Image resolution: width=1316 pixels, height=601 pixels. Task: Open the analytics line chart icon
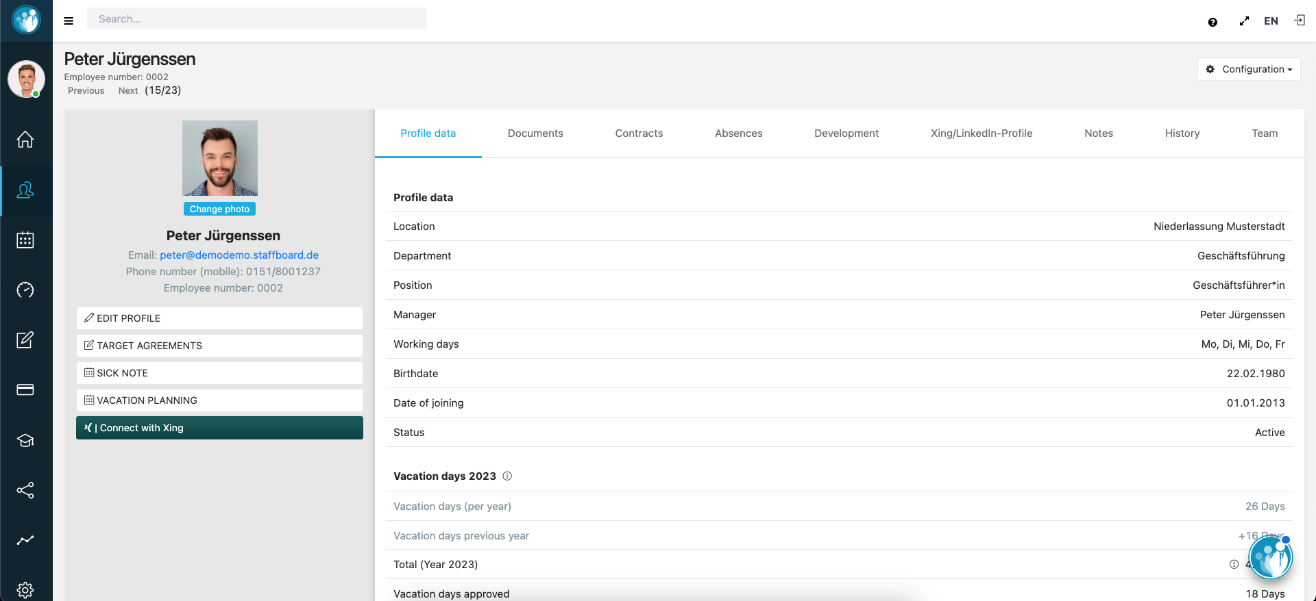(x=25, y=540)
